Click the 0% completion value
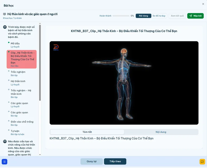Viewport: 207px width, 168px height. click(x=132, y=16)
